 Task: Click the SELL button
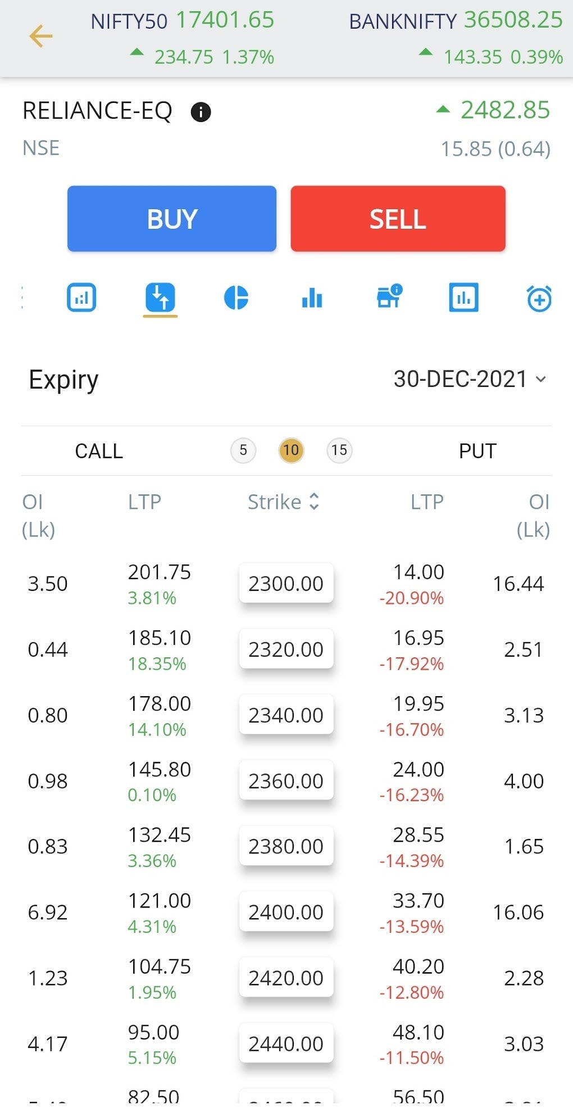pos(398,219)
